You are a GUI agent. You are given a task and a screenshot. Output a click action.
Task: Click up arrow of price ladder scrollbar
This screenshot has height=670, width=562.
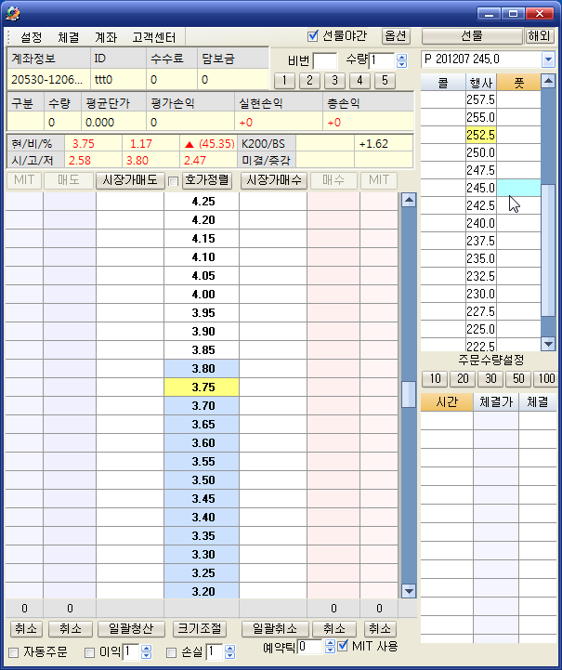click(x=409, y=200)
